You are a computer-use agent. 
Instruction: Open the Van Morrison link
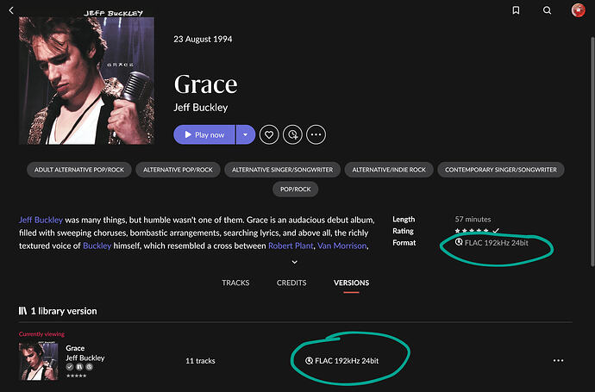(341, 246)
